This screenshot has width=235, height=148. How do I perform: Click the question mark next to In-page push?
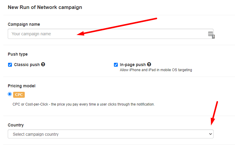(149, 64)
